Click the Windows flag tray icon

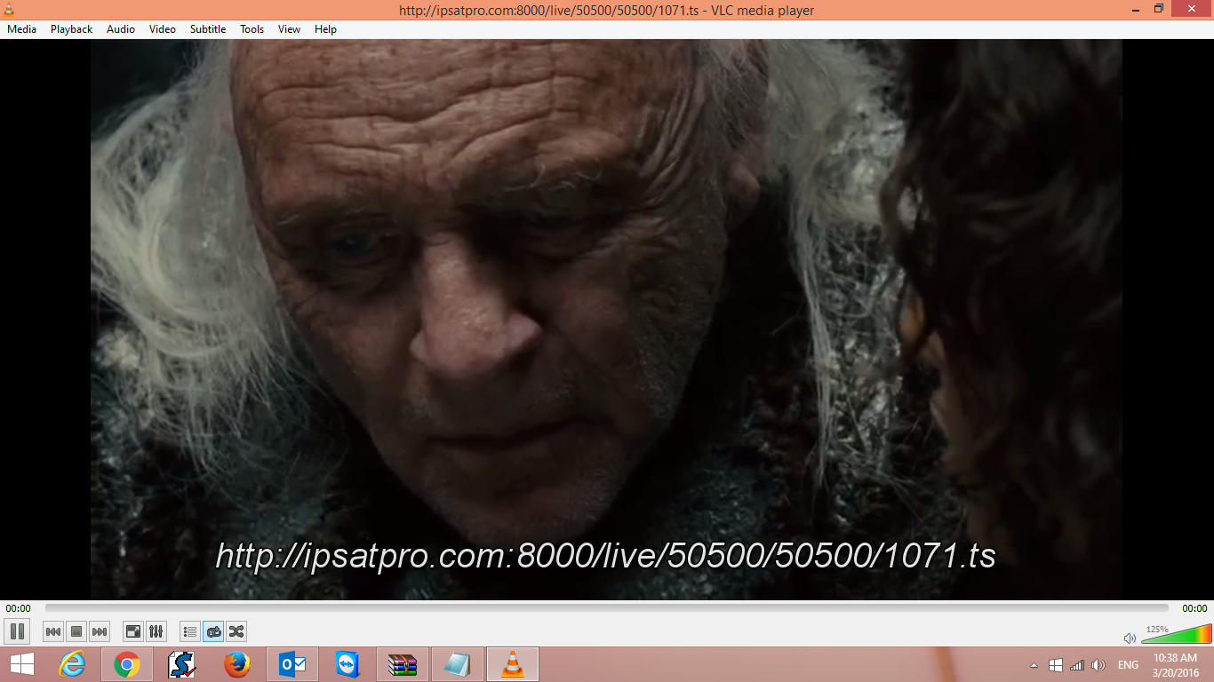coord(1055,665)
